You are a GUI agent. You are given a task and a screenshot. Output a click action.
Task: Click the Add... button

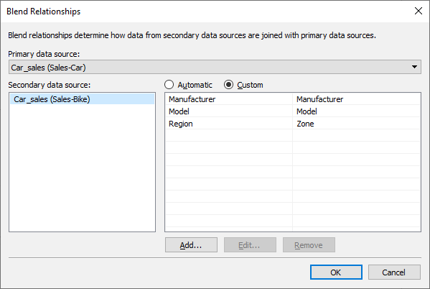pos(191,244)
